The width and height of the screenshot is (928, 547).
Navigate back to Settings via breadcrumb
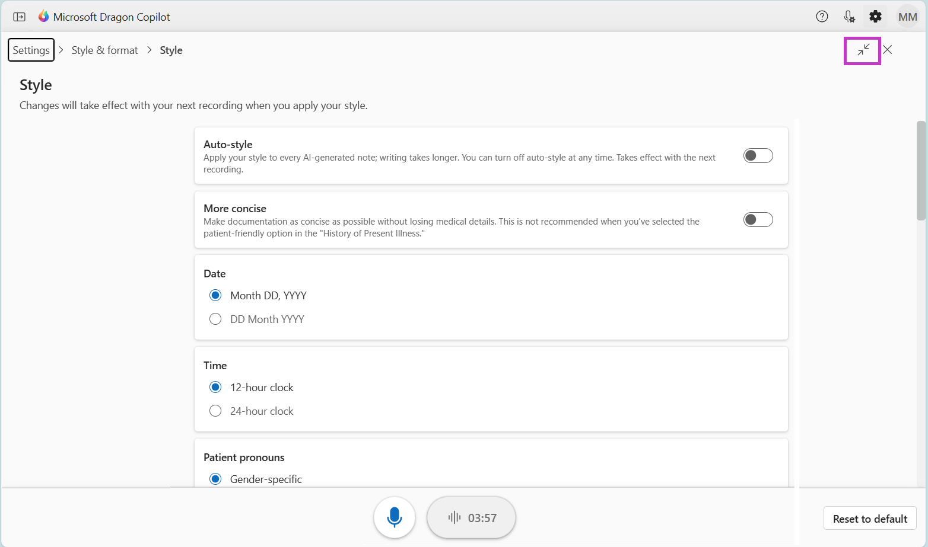[31, 50]
